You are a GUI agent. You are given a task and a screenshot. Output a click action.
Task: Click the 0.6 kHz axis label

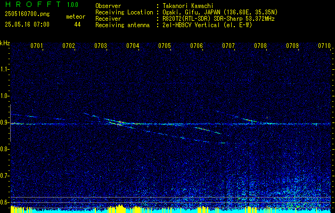tap(4, 202)
